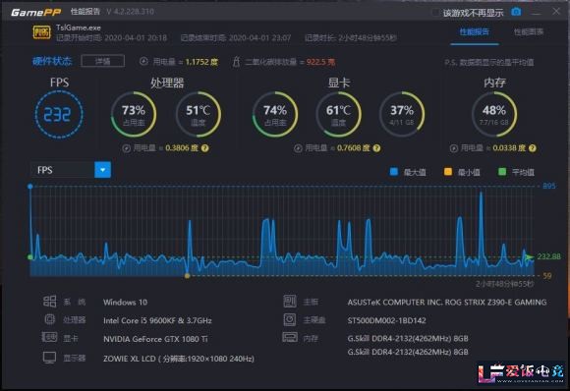Toggle the green average value legend
This screenshot has height=391, width=570.
(502, 172)
